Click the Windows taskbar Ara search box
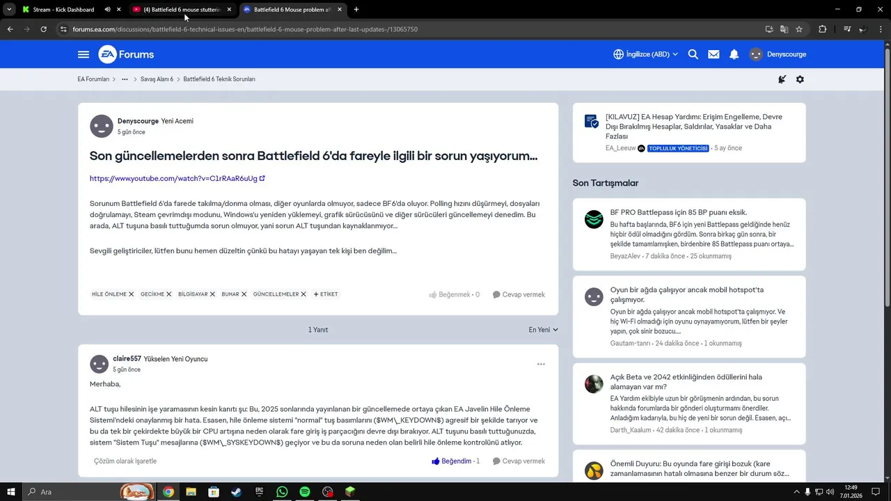 (89, 492)
